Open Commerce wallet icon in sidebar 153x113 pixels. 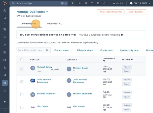coord(5,60)
